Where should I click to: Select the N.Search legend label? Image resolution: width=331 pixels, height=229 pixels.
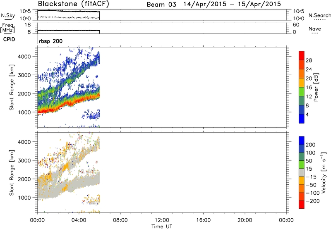coord(319,15)
